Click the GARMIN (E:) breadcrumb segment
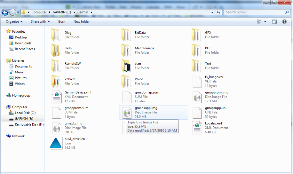The height and width of the screenshot is (174, 293). coord(62,12)
